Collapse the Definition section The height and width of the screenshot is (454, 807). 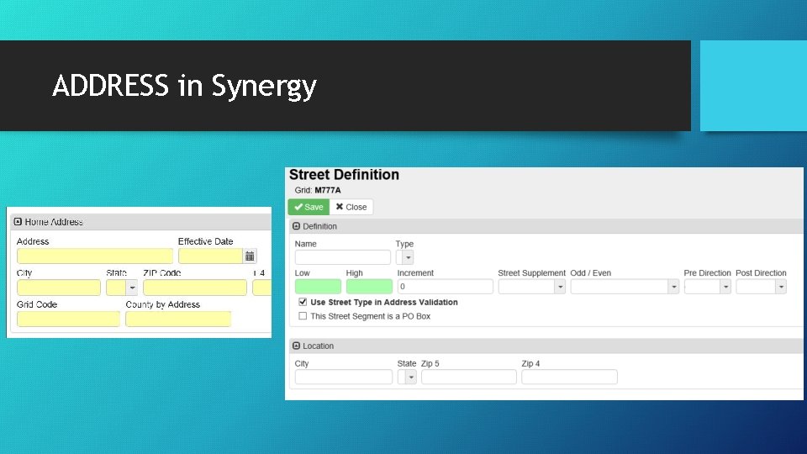point(297,226)
